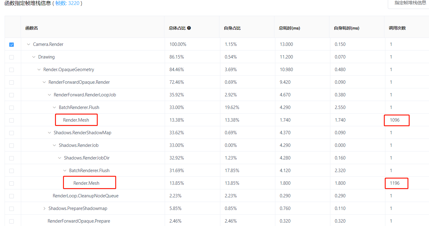Click the 自身耗时(ms) column header

click(x=347, y=28)
